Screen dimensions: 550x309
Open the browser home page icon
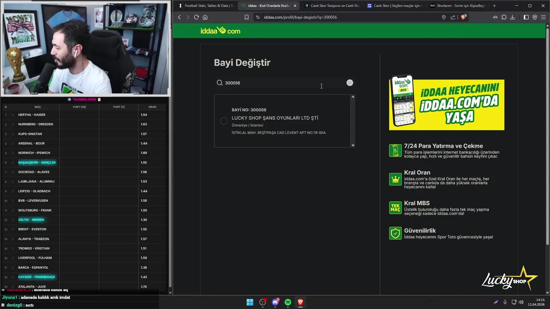205,17
